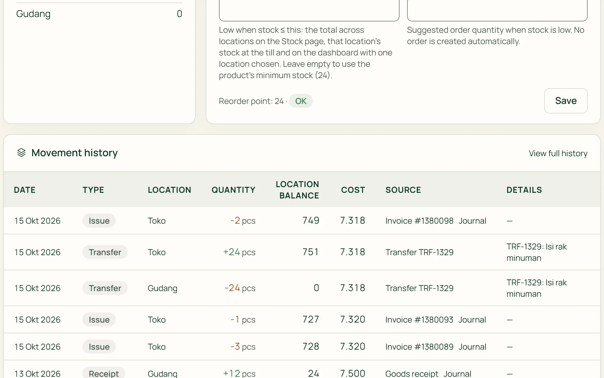
Task: Open Journal link for Invoice #1380098
Action: pos(472,221)
